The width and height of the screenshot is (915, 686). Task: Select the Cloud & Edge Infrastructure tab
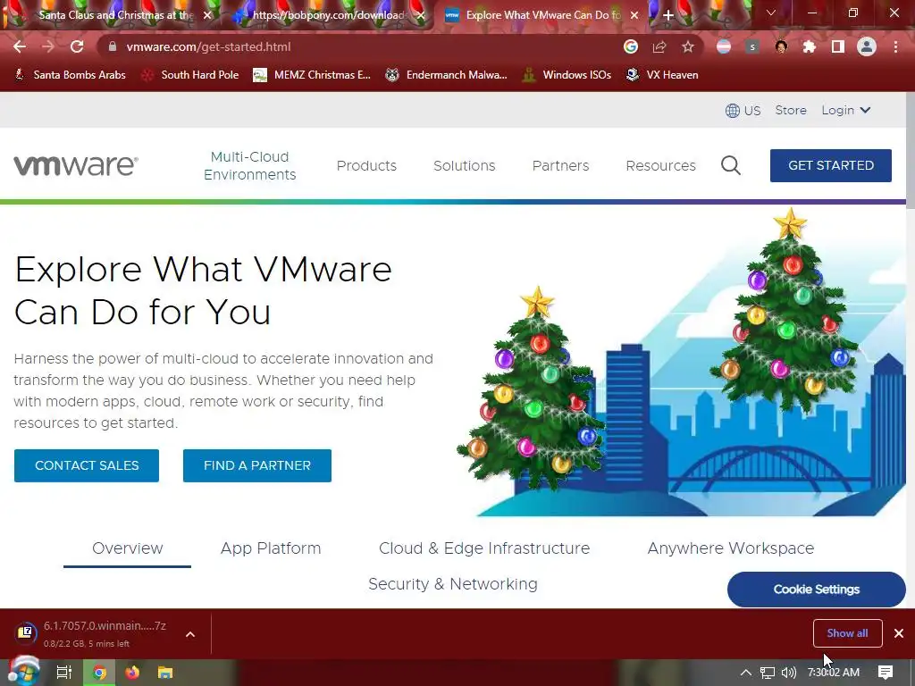[x=484, y=548]
